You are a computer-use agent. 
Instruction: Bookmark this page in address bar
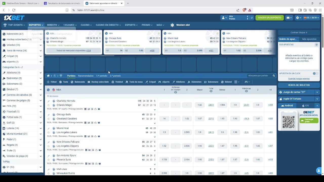[67, 10]
